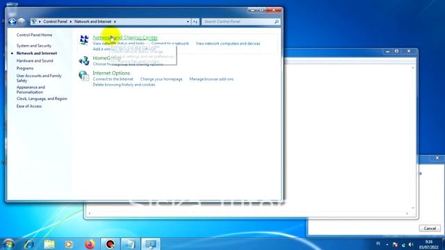Open User Accounts and Family Safety
The image size is (445, 250).
point(39,78)
